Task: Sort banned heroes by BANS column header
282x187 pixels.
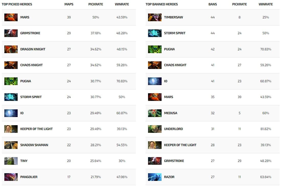Action: tap(212, 4)
